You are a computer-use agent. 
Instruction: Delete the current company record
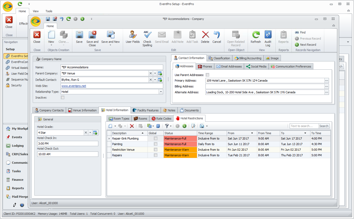point(205,37)
